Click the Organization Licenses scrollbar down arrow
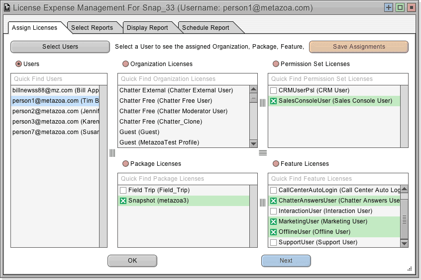Image resolution: width=421 pixels, height=280 pixels. click(x=253, y=143)
